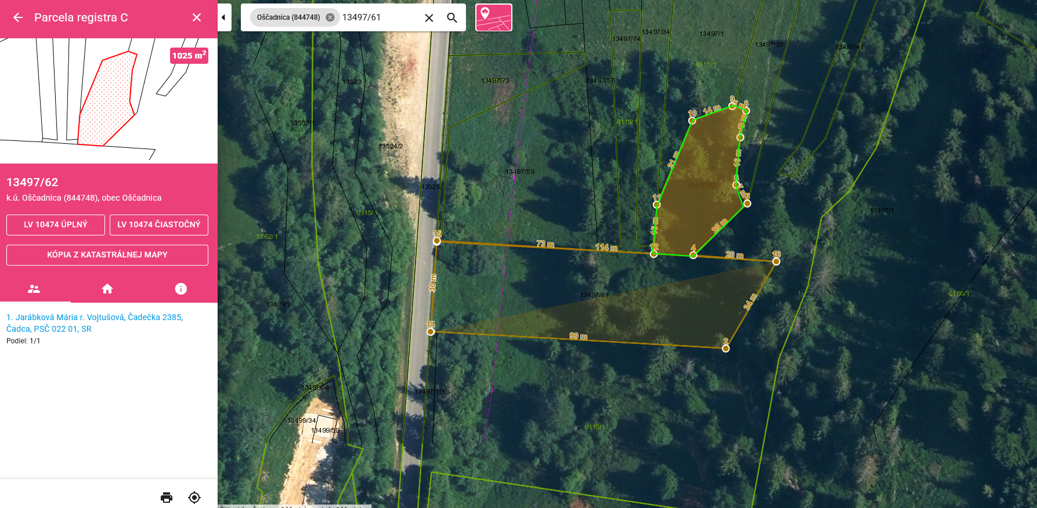Collapse the side panel with arrow

pyautogui.click(x=224, y=17)
